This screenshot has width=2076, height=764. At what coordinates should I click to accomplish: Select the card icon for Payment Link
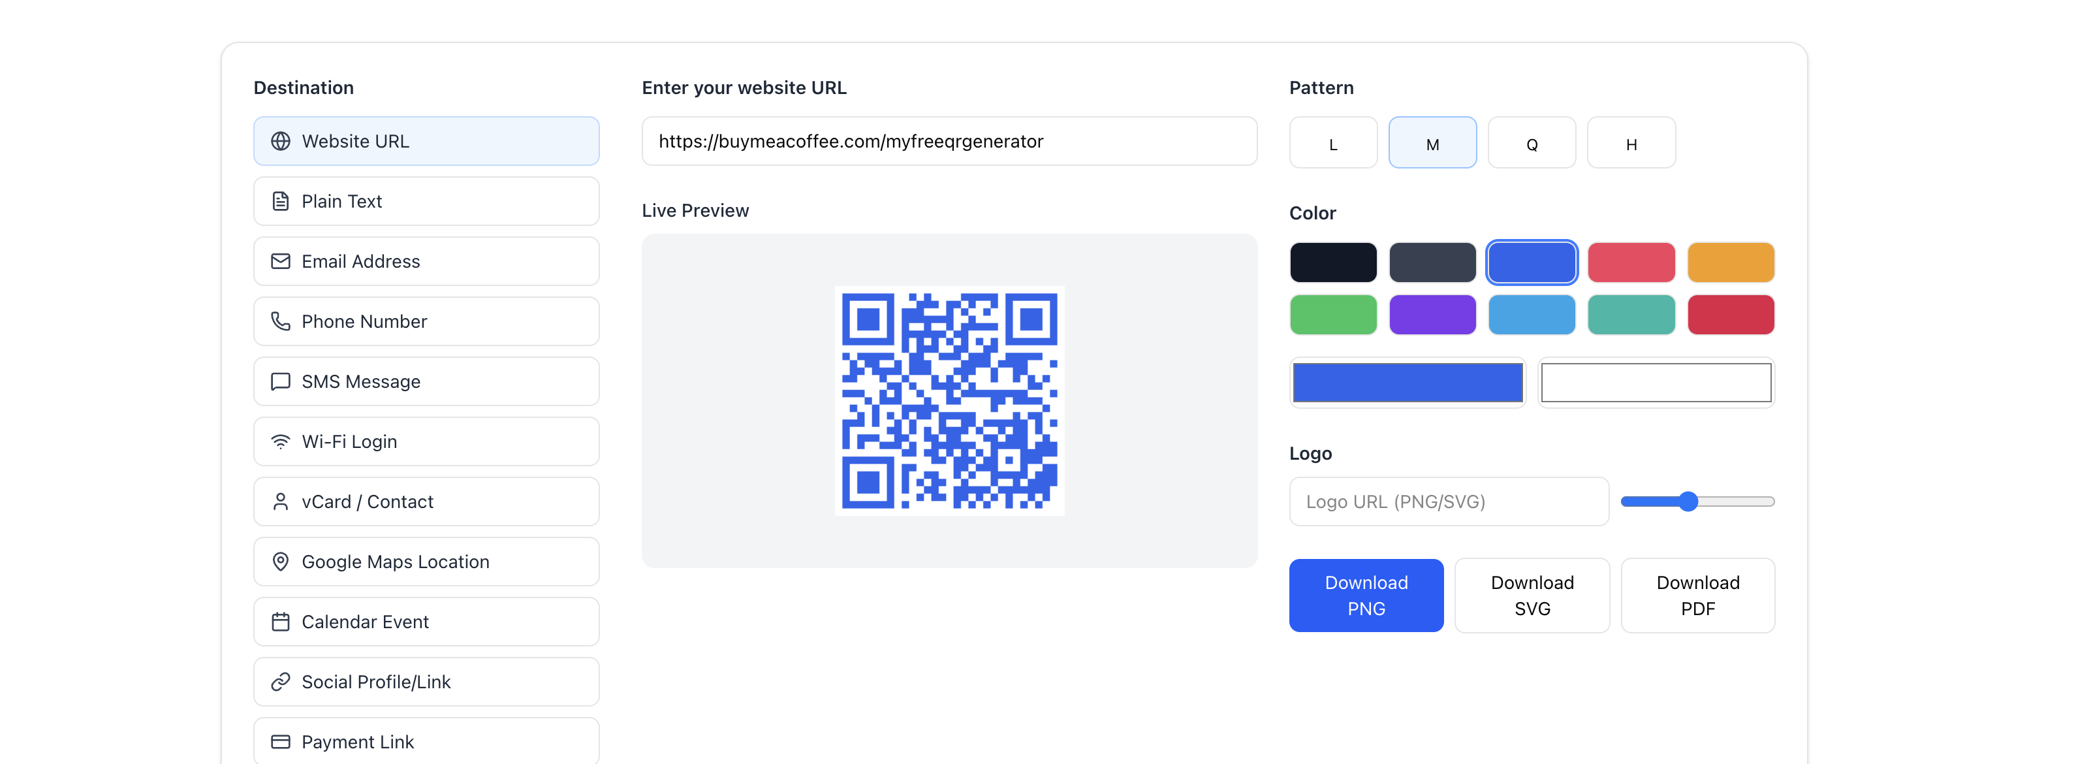[x=279, y=740]
